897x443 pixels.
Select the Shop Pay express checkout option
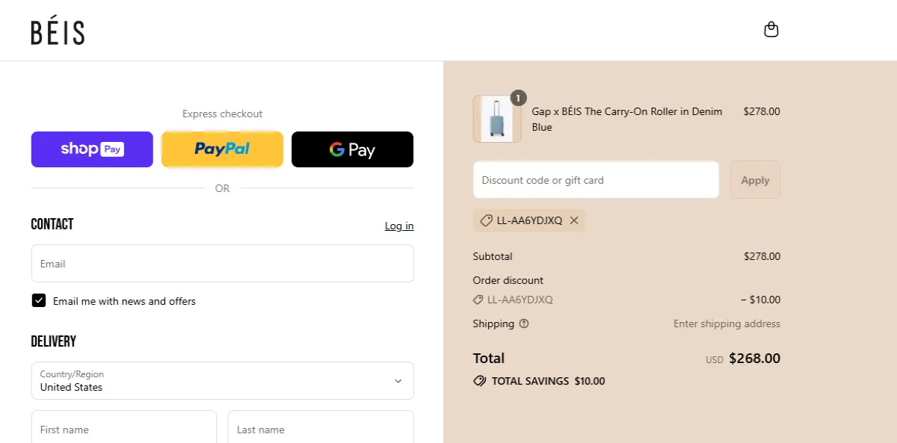point(91,149)
